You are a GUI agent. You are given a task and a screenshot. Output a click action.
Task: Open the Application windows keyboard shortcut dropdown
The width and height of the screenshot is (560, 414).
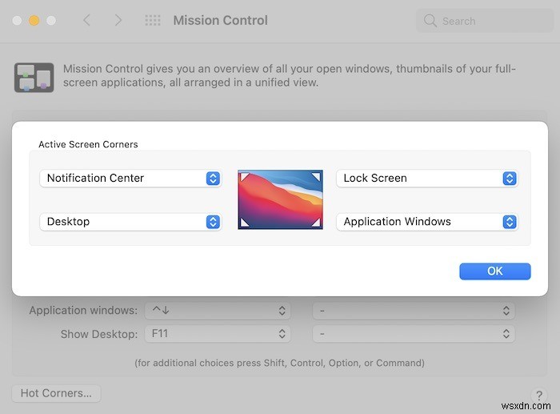[218, 311]
